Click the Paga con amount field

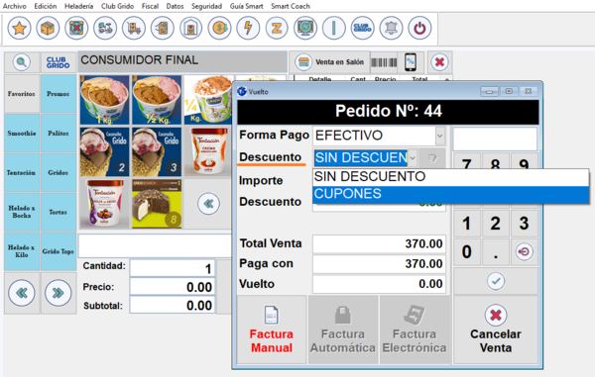pyautogui.click(x=379, y=264)
